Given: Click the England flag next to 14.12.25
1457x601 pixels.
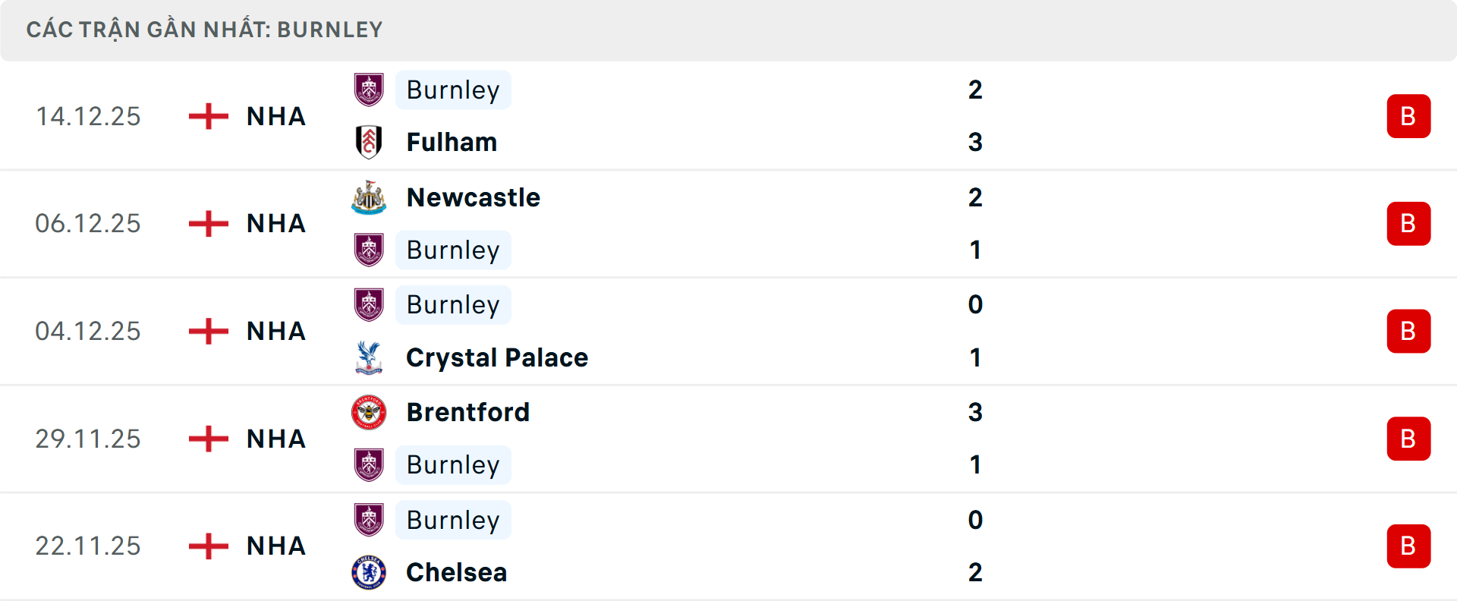Looking at the screenshot, I should tap(206, 115).
